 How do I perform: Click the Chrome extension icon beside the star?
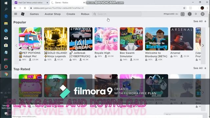pos(190,8)
